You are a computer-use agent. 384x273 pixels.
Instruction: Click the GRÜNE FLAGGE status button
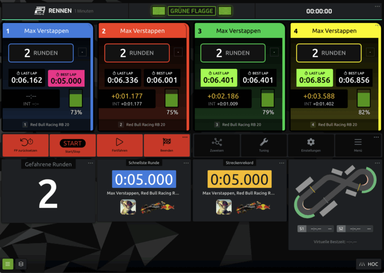click(x=191, y=11)
